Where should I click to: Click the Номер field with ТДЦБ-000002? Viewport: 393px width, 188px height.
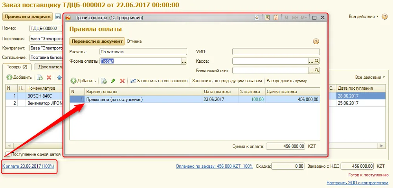(x=46, y=29)
